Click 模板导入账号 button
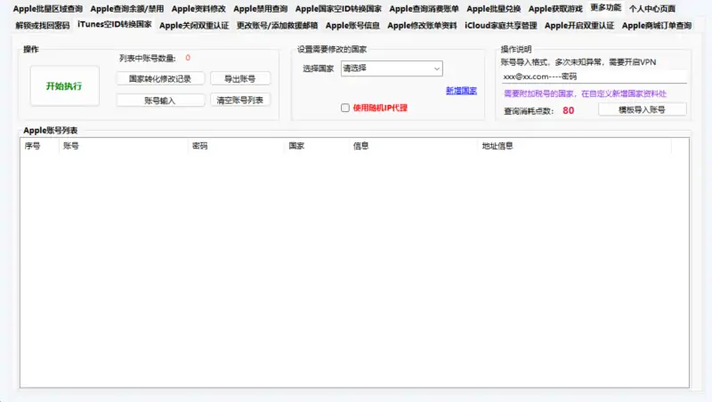 point(642,110)
